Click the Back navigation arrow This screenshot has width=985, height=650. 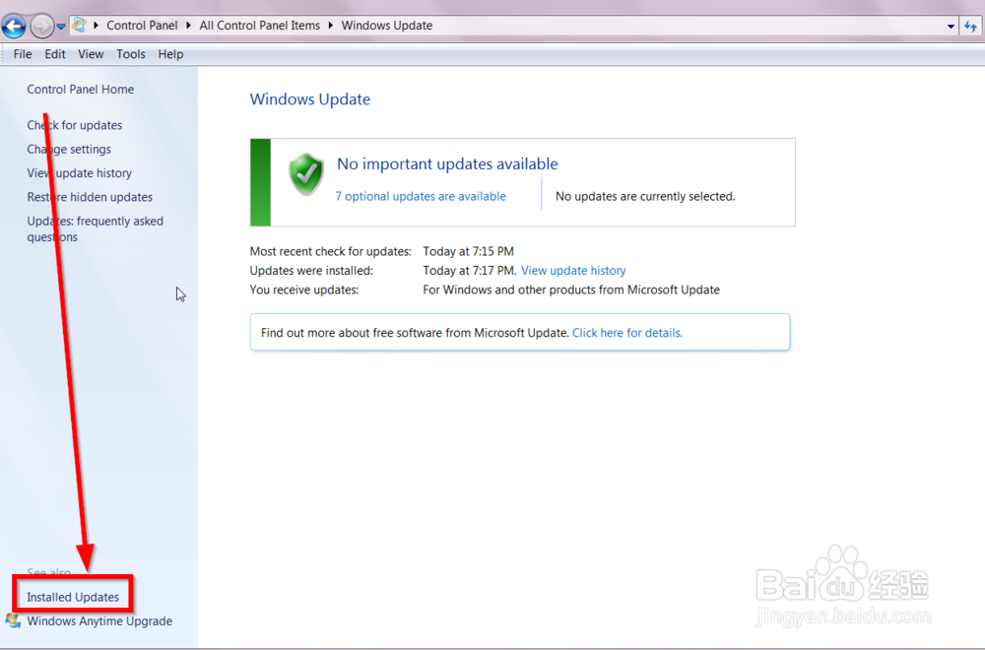point(13,26)
